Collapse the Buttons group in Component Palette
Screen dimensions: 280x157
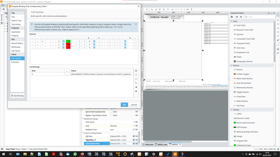[x=231, y=66]
